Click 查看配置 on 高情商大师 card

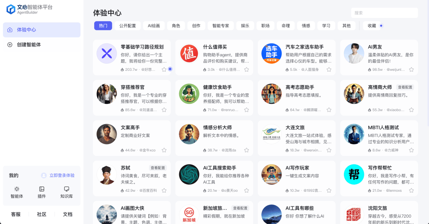tap(405, 87)
